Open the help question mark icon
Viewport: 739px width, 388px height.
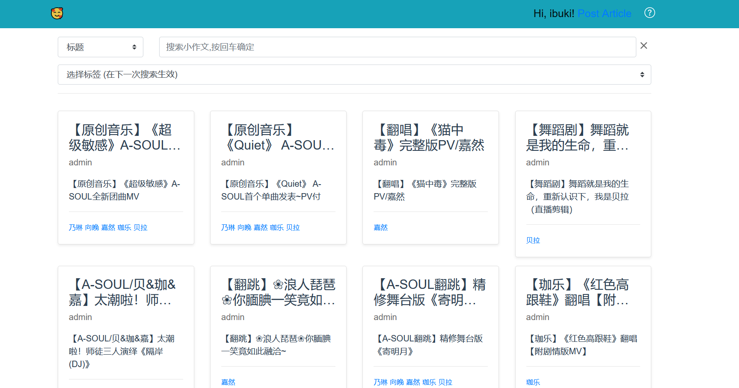(649, 13)
